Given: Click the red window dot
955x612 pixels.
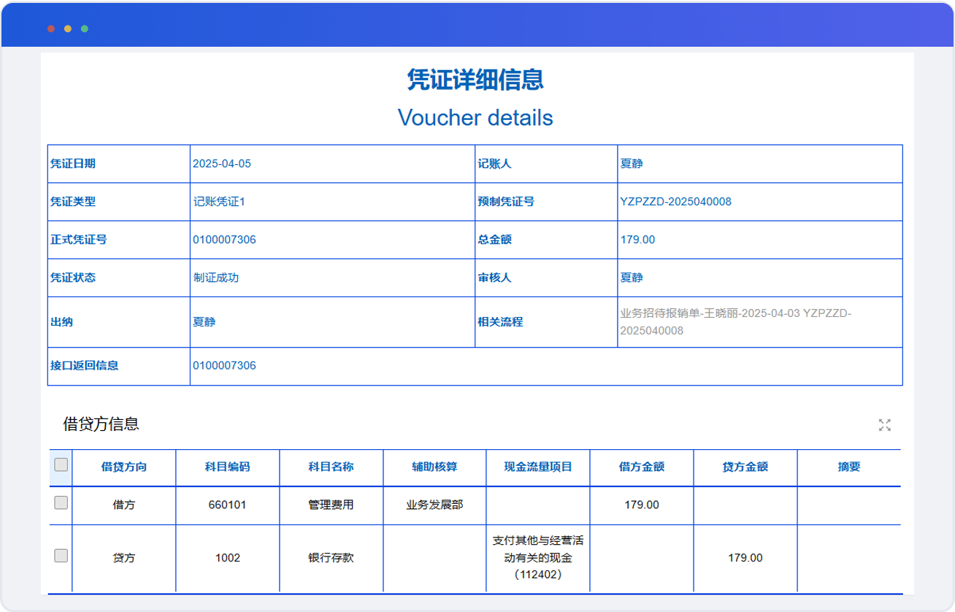Looking at the screenshot, I should [x=51, y=28].
